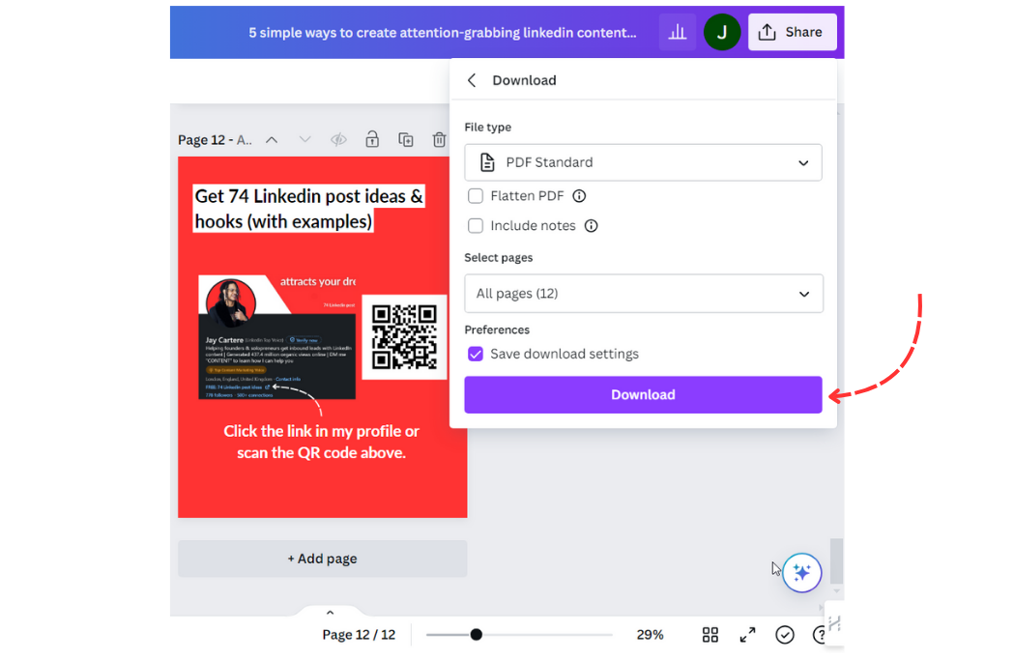Open the grid view icon

[710, 635]
